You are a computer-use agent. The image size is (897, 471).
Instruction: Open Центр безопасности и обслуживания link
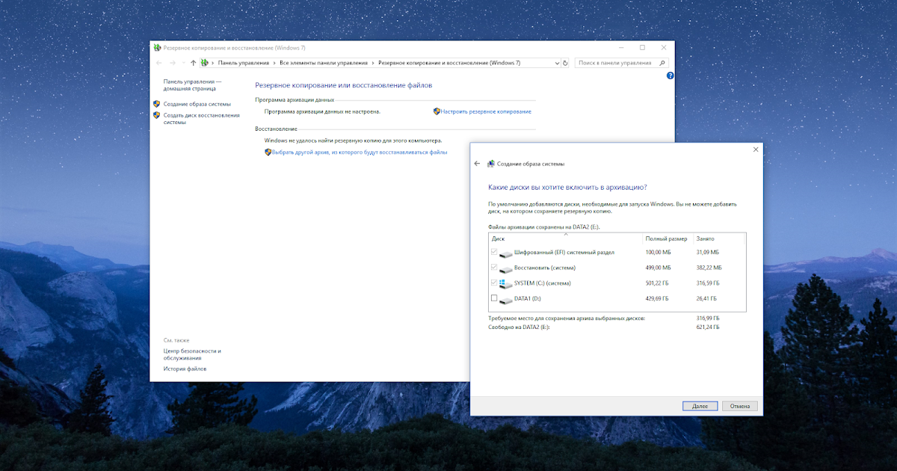pos(192,354)
